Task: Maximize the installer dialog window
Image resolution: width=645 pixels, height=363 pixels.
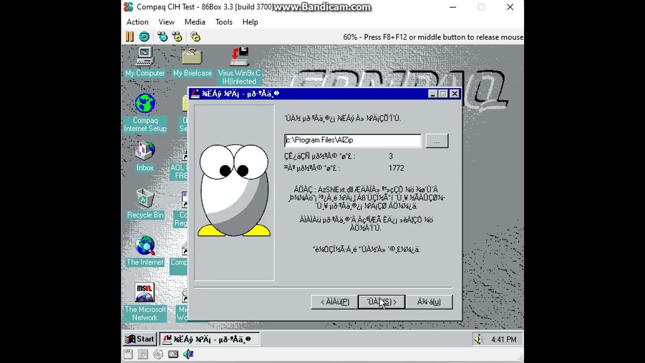Action: [x=443, y=94]
